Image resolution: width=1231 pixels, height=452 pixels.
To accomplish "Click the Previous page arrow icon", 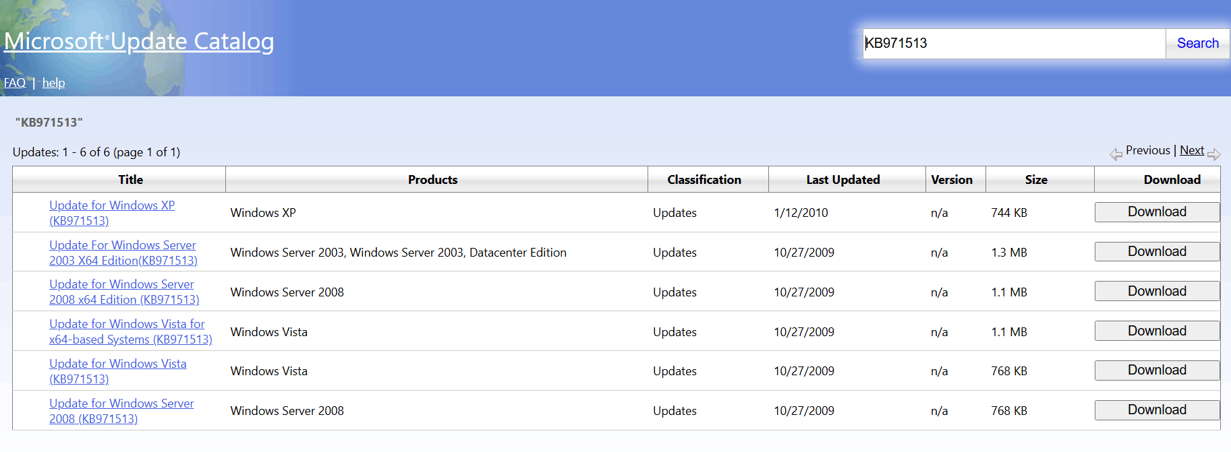I will [x=1116, y=154].
